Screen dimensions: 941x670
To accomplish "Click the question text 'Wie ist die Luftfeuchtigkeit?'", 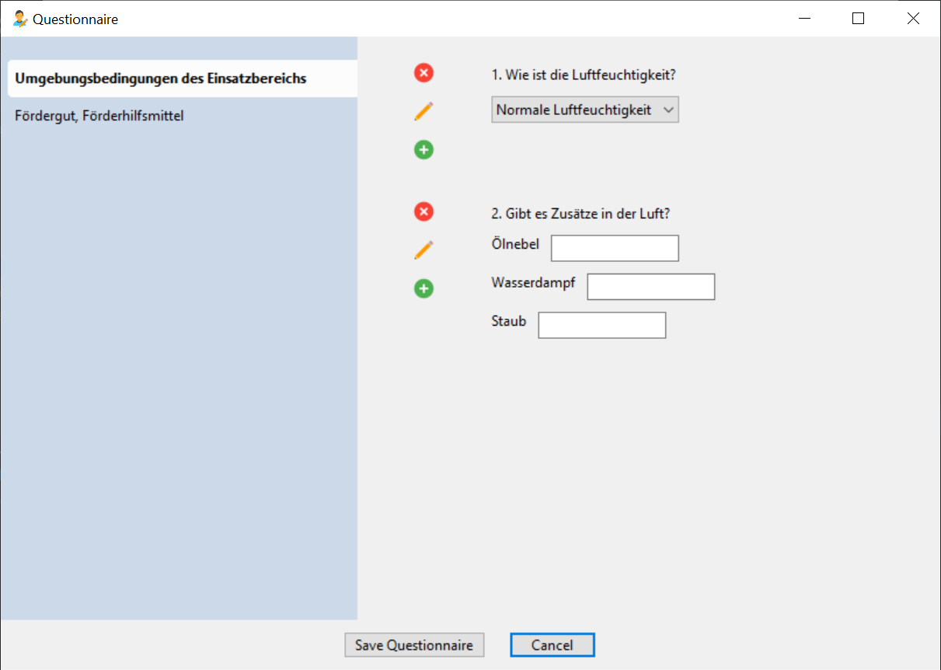I will click(589, 75).
